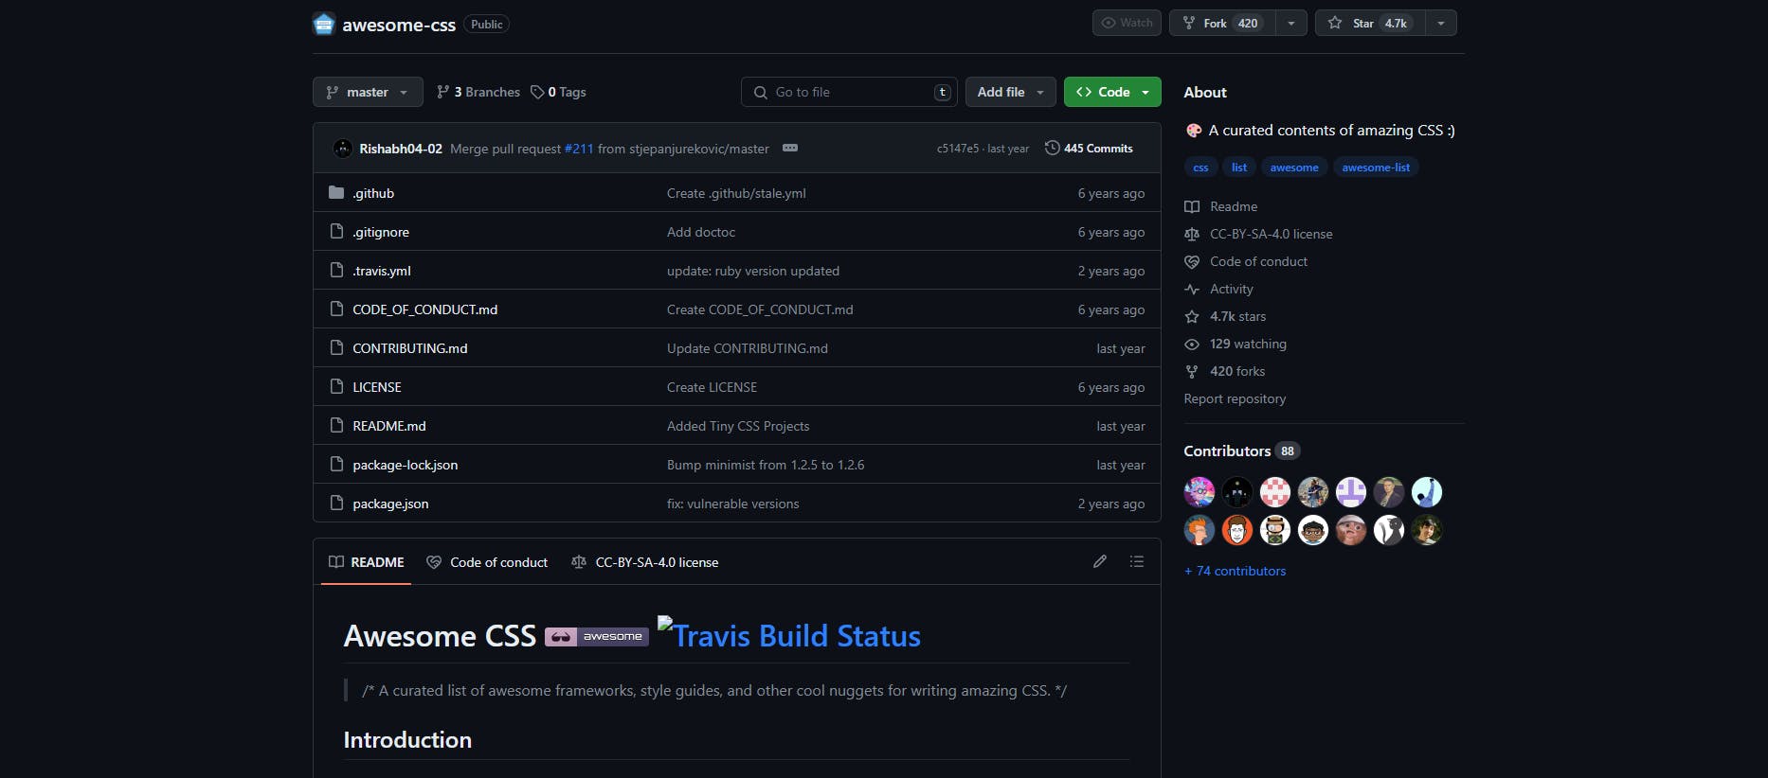Select the README tab
This screenshot has width=1768, height=778.
[366, 562]
